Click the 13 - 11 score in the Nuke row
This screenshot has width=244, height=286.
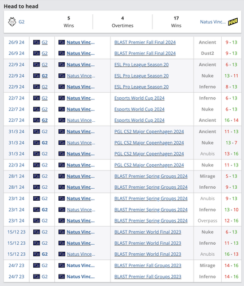(x=231, y=76)
